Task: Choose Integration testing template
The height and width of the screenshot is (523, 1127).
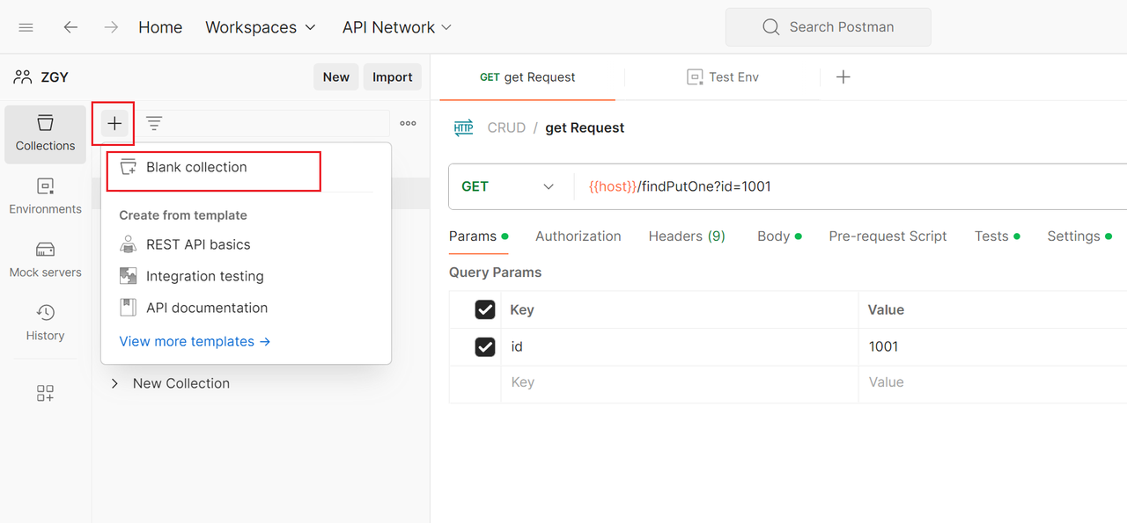Action: (x=204, y=276)
